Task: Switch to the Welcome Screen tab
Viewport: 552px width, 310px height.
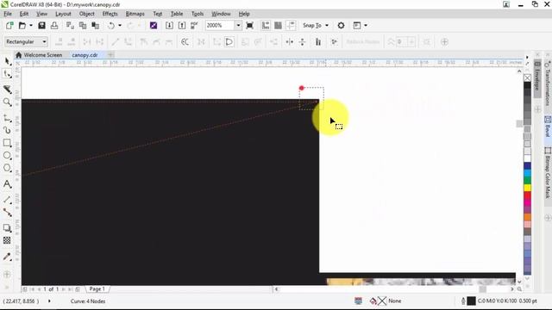Action: point(39,55)
